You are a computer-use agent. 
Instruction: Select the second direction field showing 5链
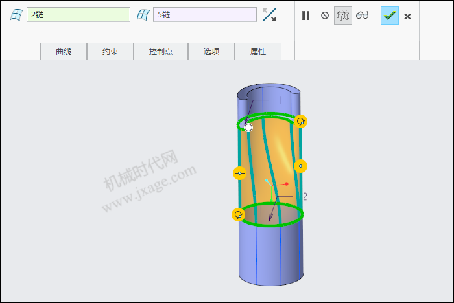coord(205,15)
